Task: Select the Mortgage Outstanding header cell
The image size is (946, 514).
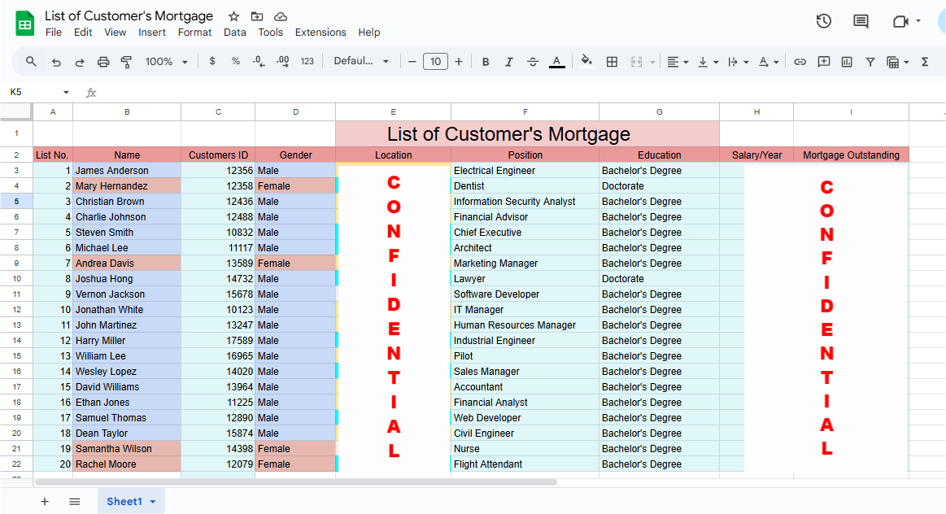Action: pyautogui.click(x=851, y=155)
